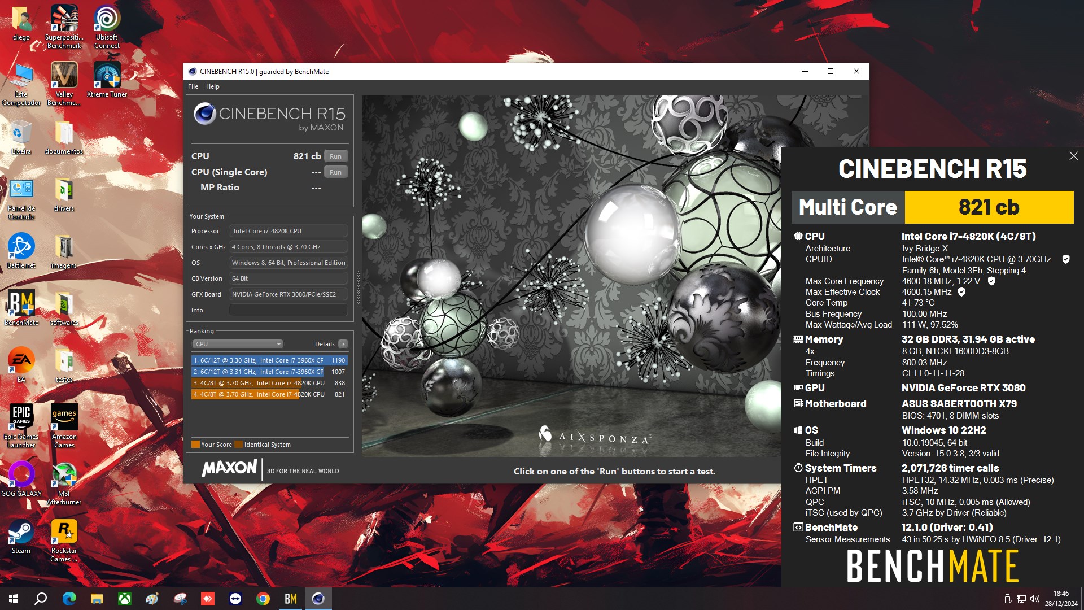Launch Steam from the desktop
The width and height of the screenshot is (1084, 610).
pos(21,536)
